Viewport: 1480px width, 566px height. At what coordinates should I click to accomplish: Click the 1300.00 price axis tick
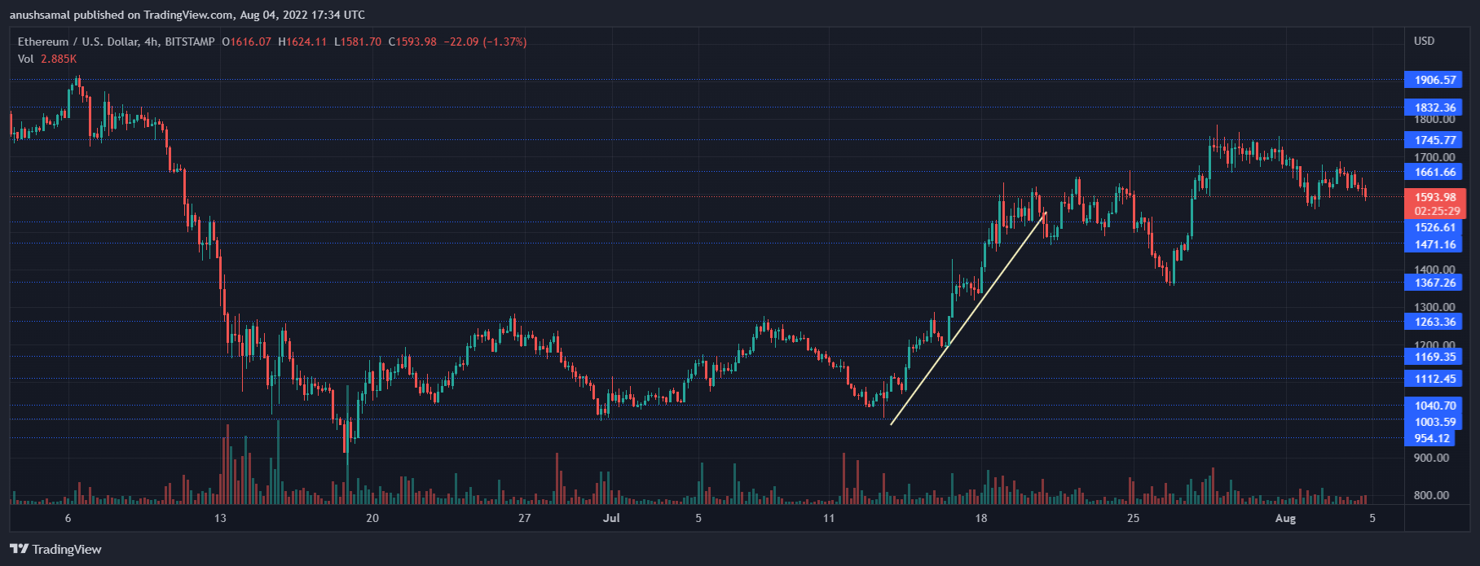click(1434, 307)
